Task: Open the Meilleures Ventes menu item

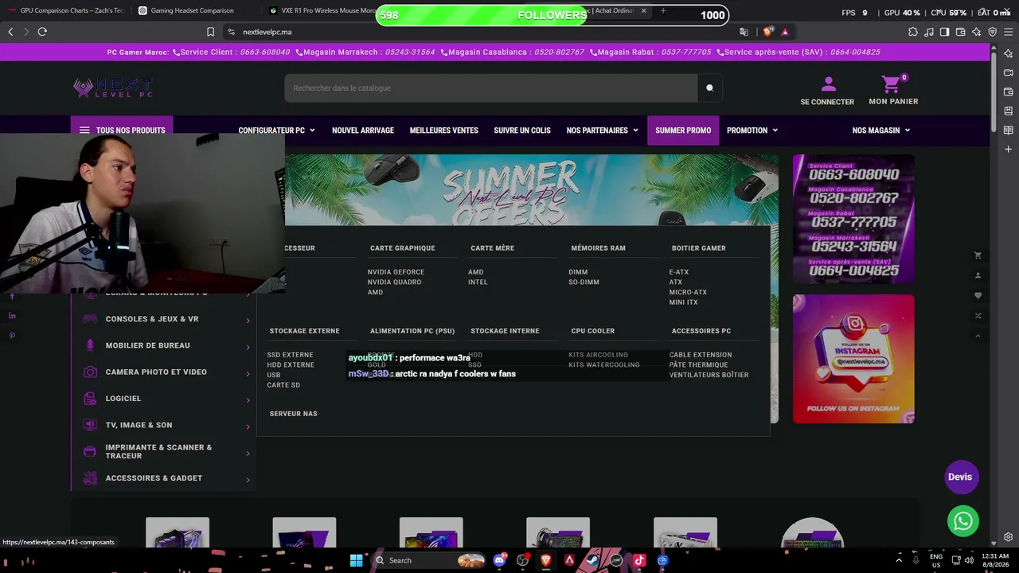Action: point(443,131)
